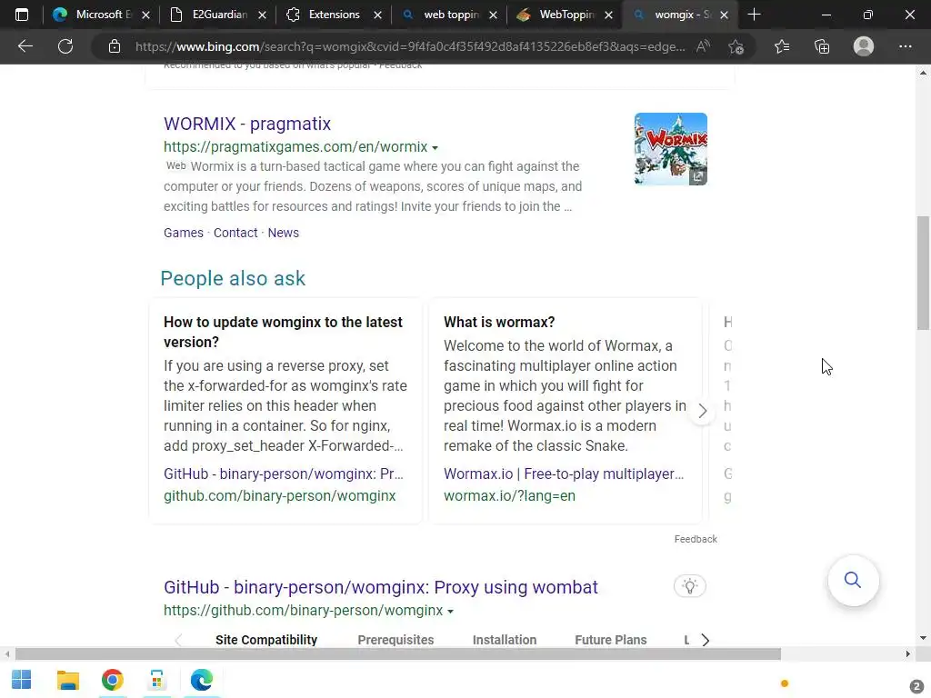Screen dimensions: 931x698
Task: Close the 'web toppin' search tab
Action: click(493, 15)
